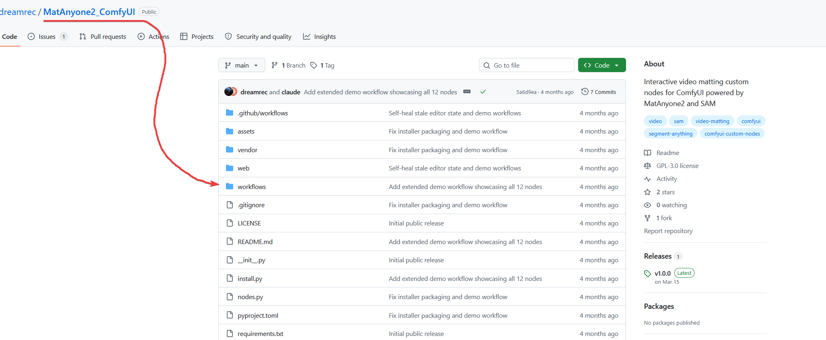This screenshot has height=340, width=826.
Task: Open the Pull requests tab
Action: coord(103,36)
